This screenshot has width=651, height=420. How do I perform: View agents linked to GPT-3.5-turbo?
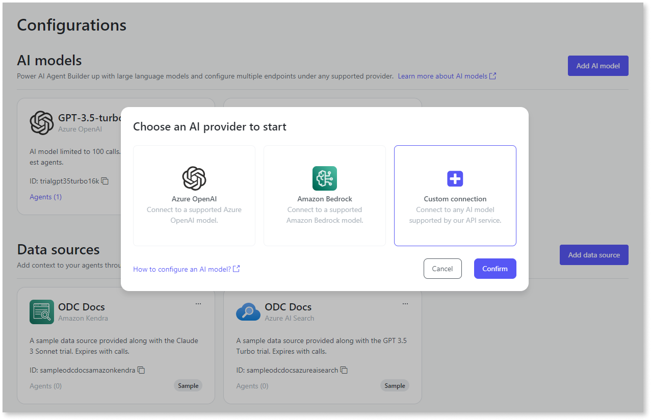tap(45, 196)
